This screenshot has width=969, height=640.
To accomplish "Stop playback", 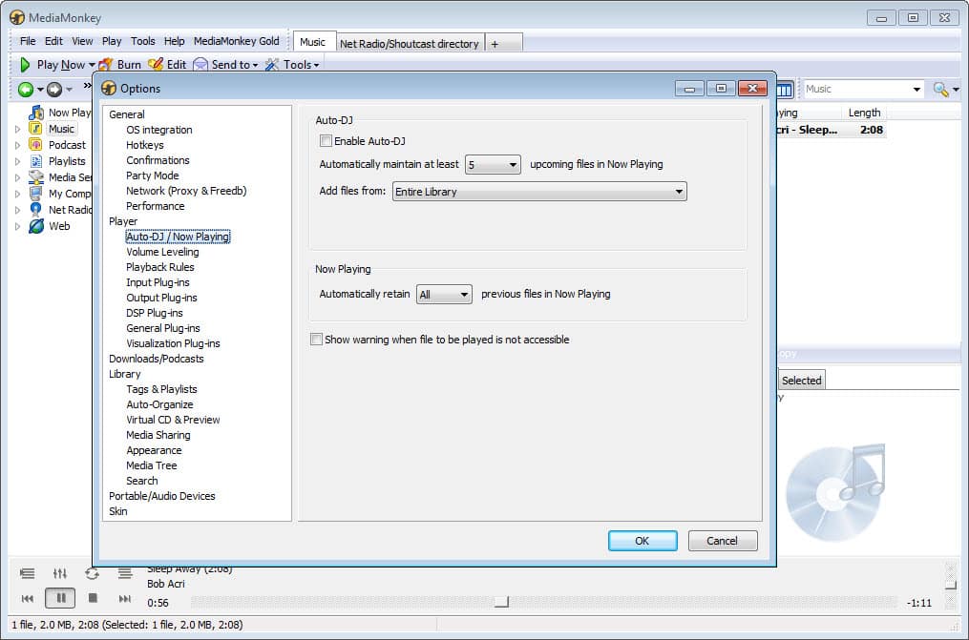I will (x=93, y=598).
